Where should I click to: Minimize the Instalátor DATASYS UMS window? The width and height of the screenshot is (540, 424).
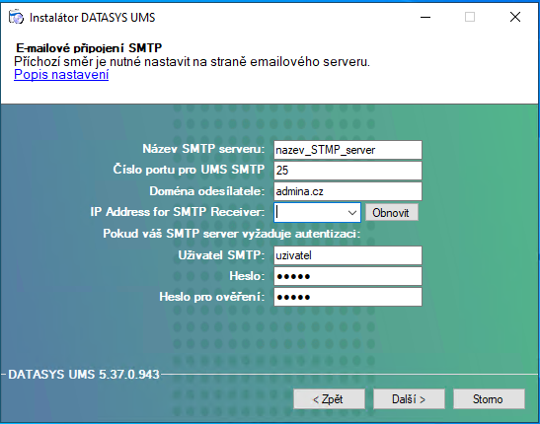(425, 17)
